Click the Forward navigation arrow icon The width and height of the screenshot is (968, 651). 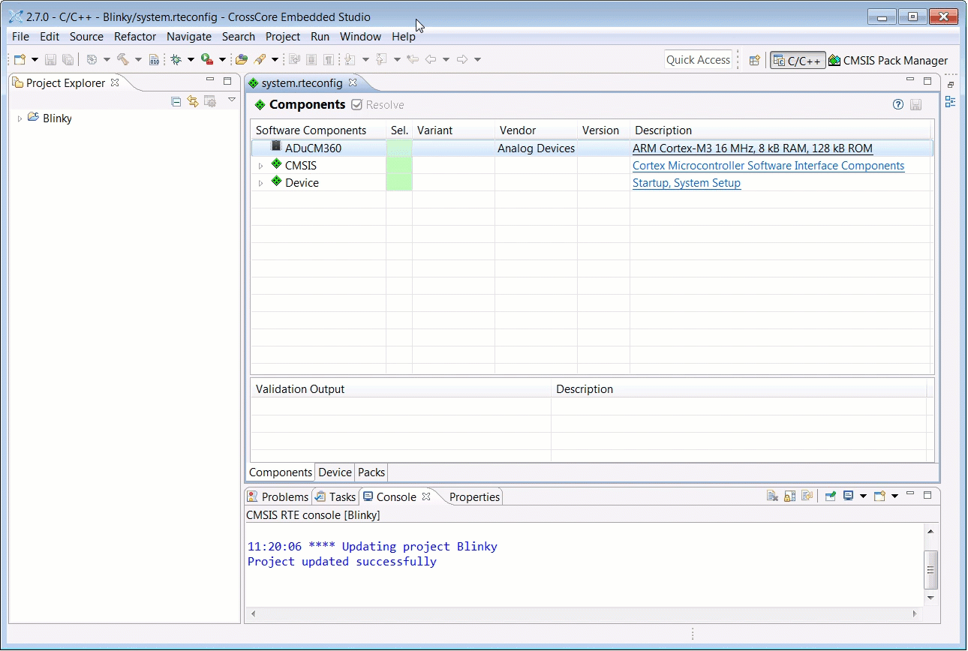click(x=462, y=59)
